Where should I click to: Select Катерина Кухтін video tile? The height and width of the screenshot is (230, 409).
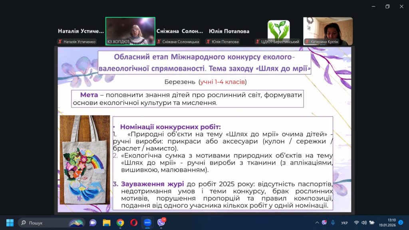(x=328, y=31)
